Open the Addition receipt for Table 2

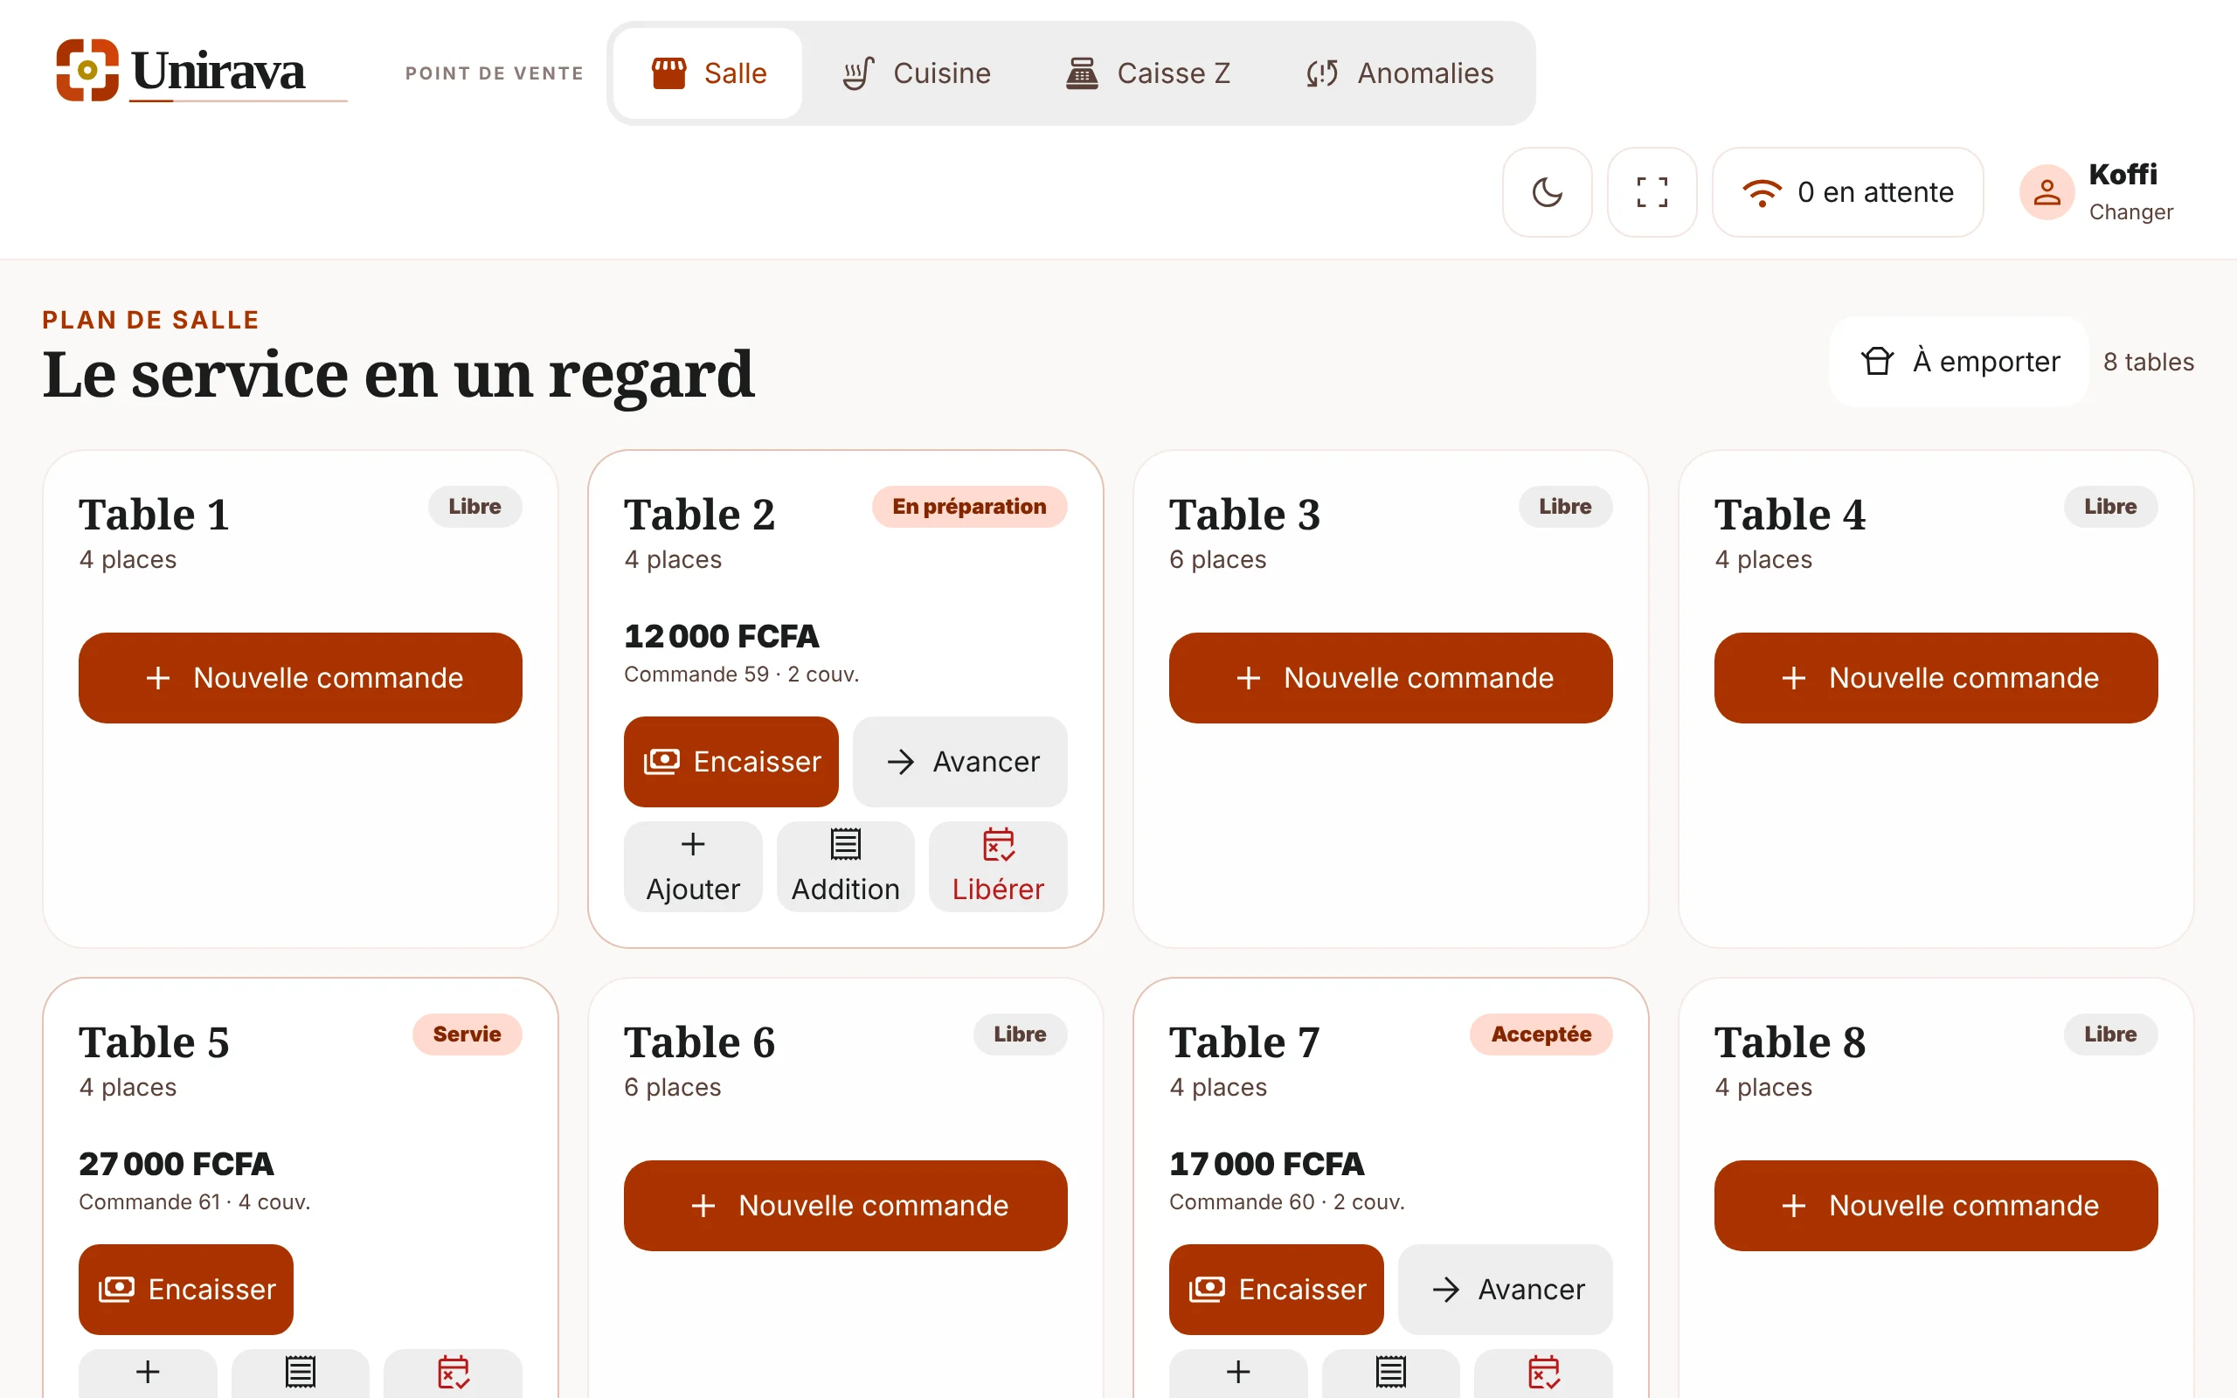(845, 867)
